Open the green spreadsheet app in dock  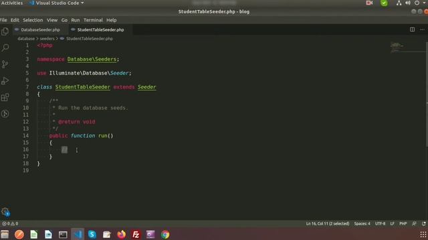click(x=34, y=234)
